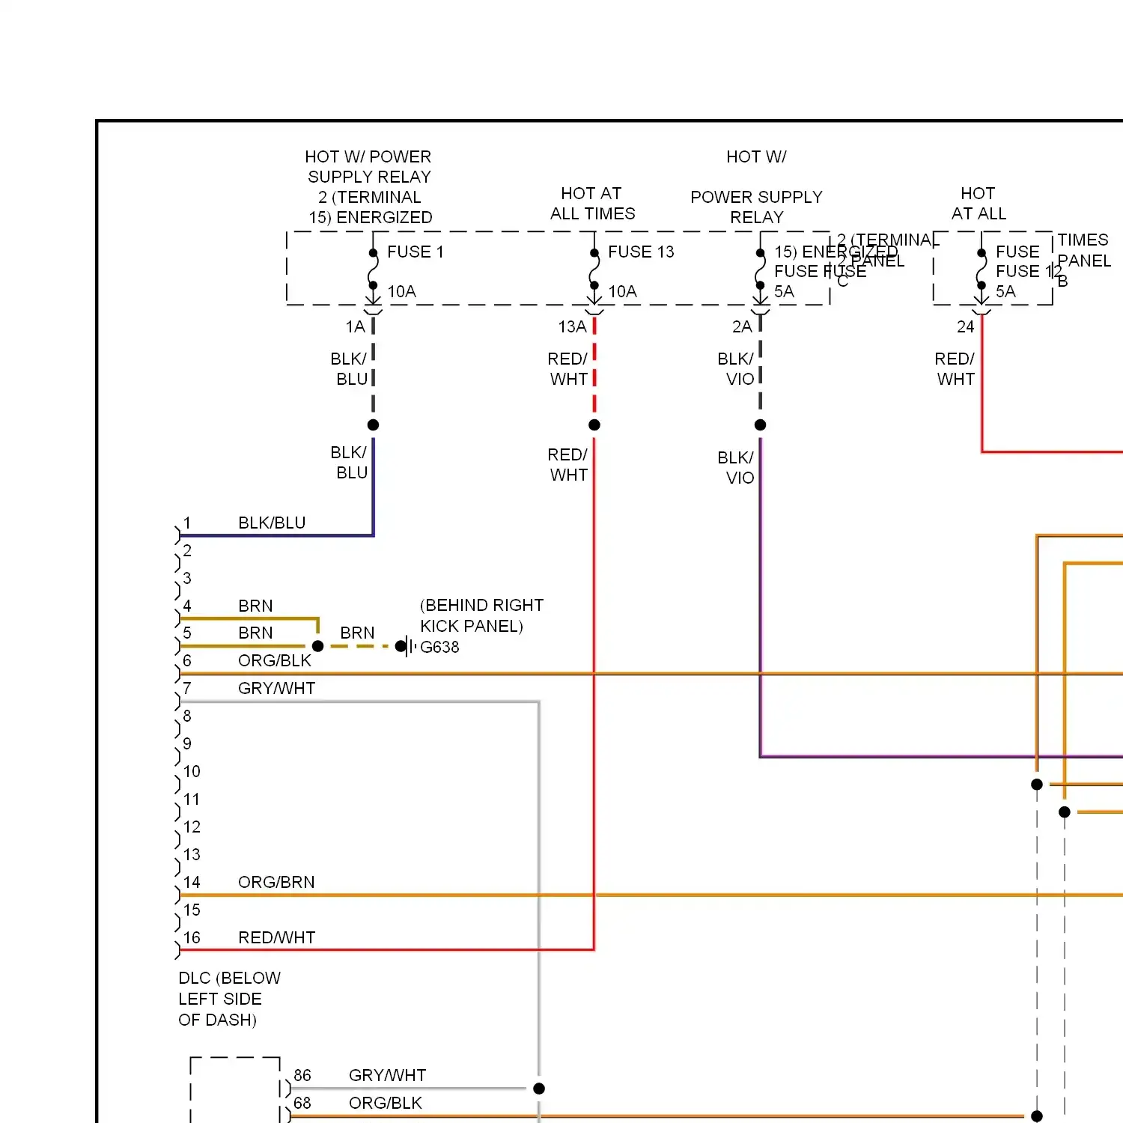The image size is (1123, 1123).
Task: Click the G638 ground symbol
Action: pyautogui.click(x=406, y=646)
